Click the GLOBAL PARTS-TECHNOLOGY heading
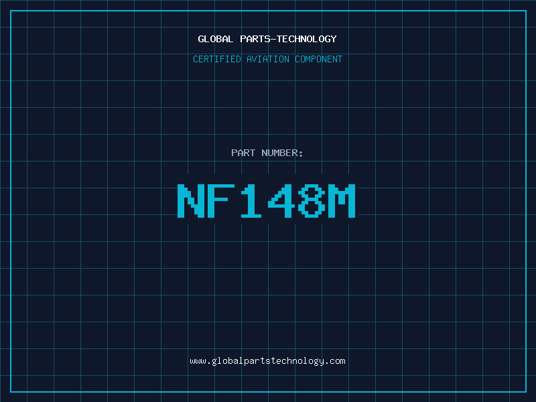536x402 pixels. click(x=267, y=39)
